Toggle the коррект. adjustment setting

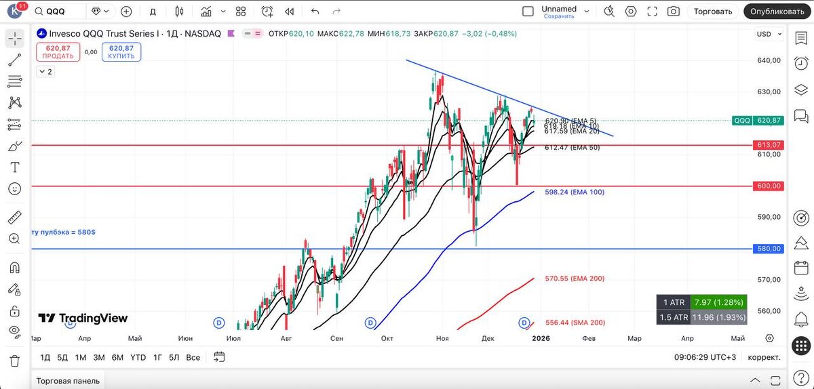[764, 357]
